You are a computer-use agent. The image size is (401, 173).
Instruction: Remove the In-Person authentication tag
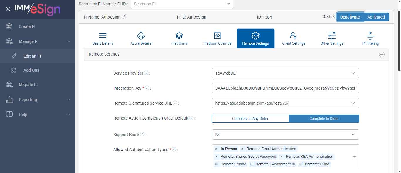coord(216,149)
